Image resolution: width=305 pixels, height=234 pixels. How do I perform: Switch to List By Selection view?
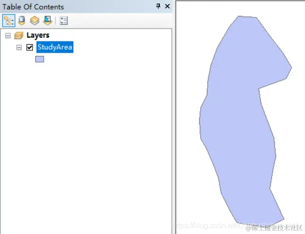(x=47, y=20)
